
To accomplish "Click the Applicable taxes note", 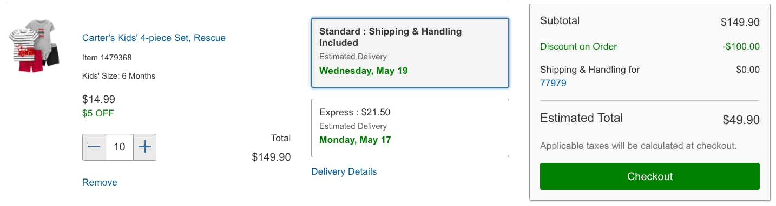I will point(639,146).
